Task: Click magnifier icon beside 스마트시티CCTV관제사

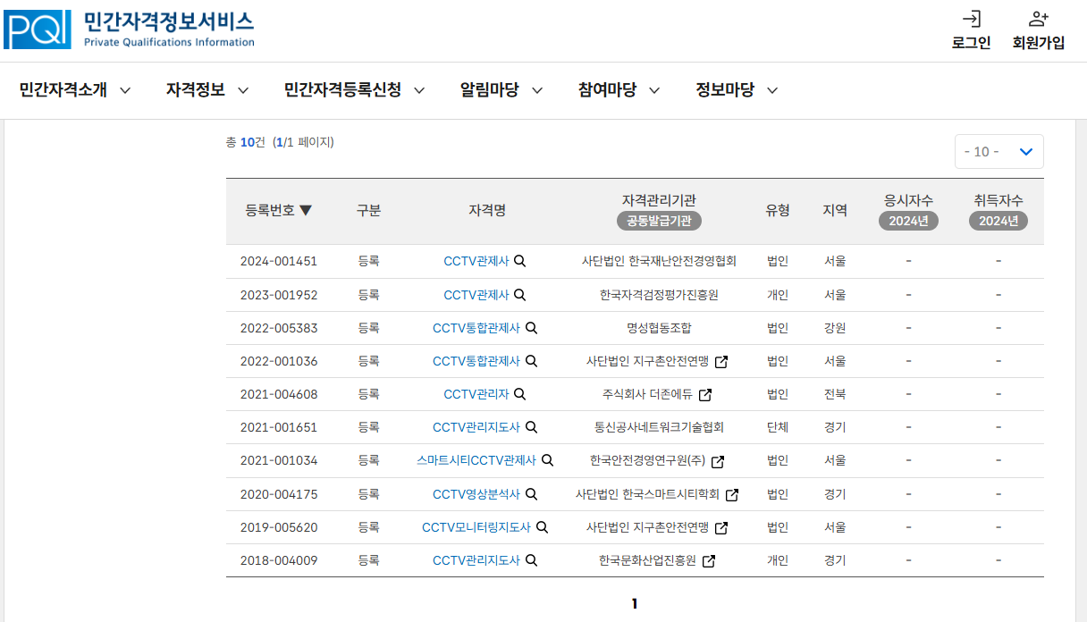Action: 547,460
